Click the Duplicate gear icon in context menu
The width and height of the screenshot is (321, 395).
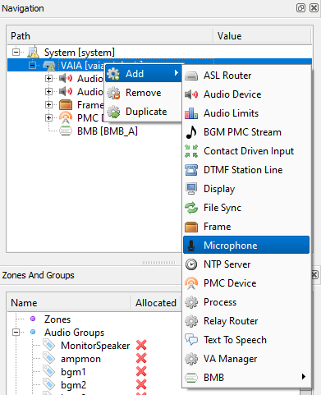point(113,112)
